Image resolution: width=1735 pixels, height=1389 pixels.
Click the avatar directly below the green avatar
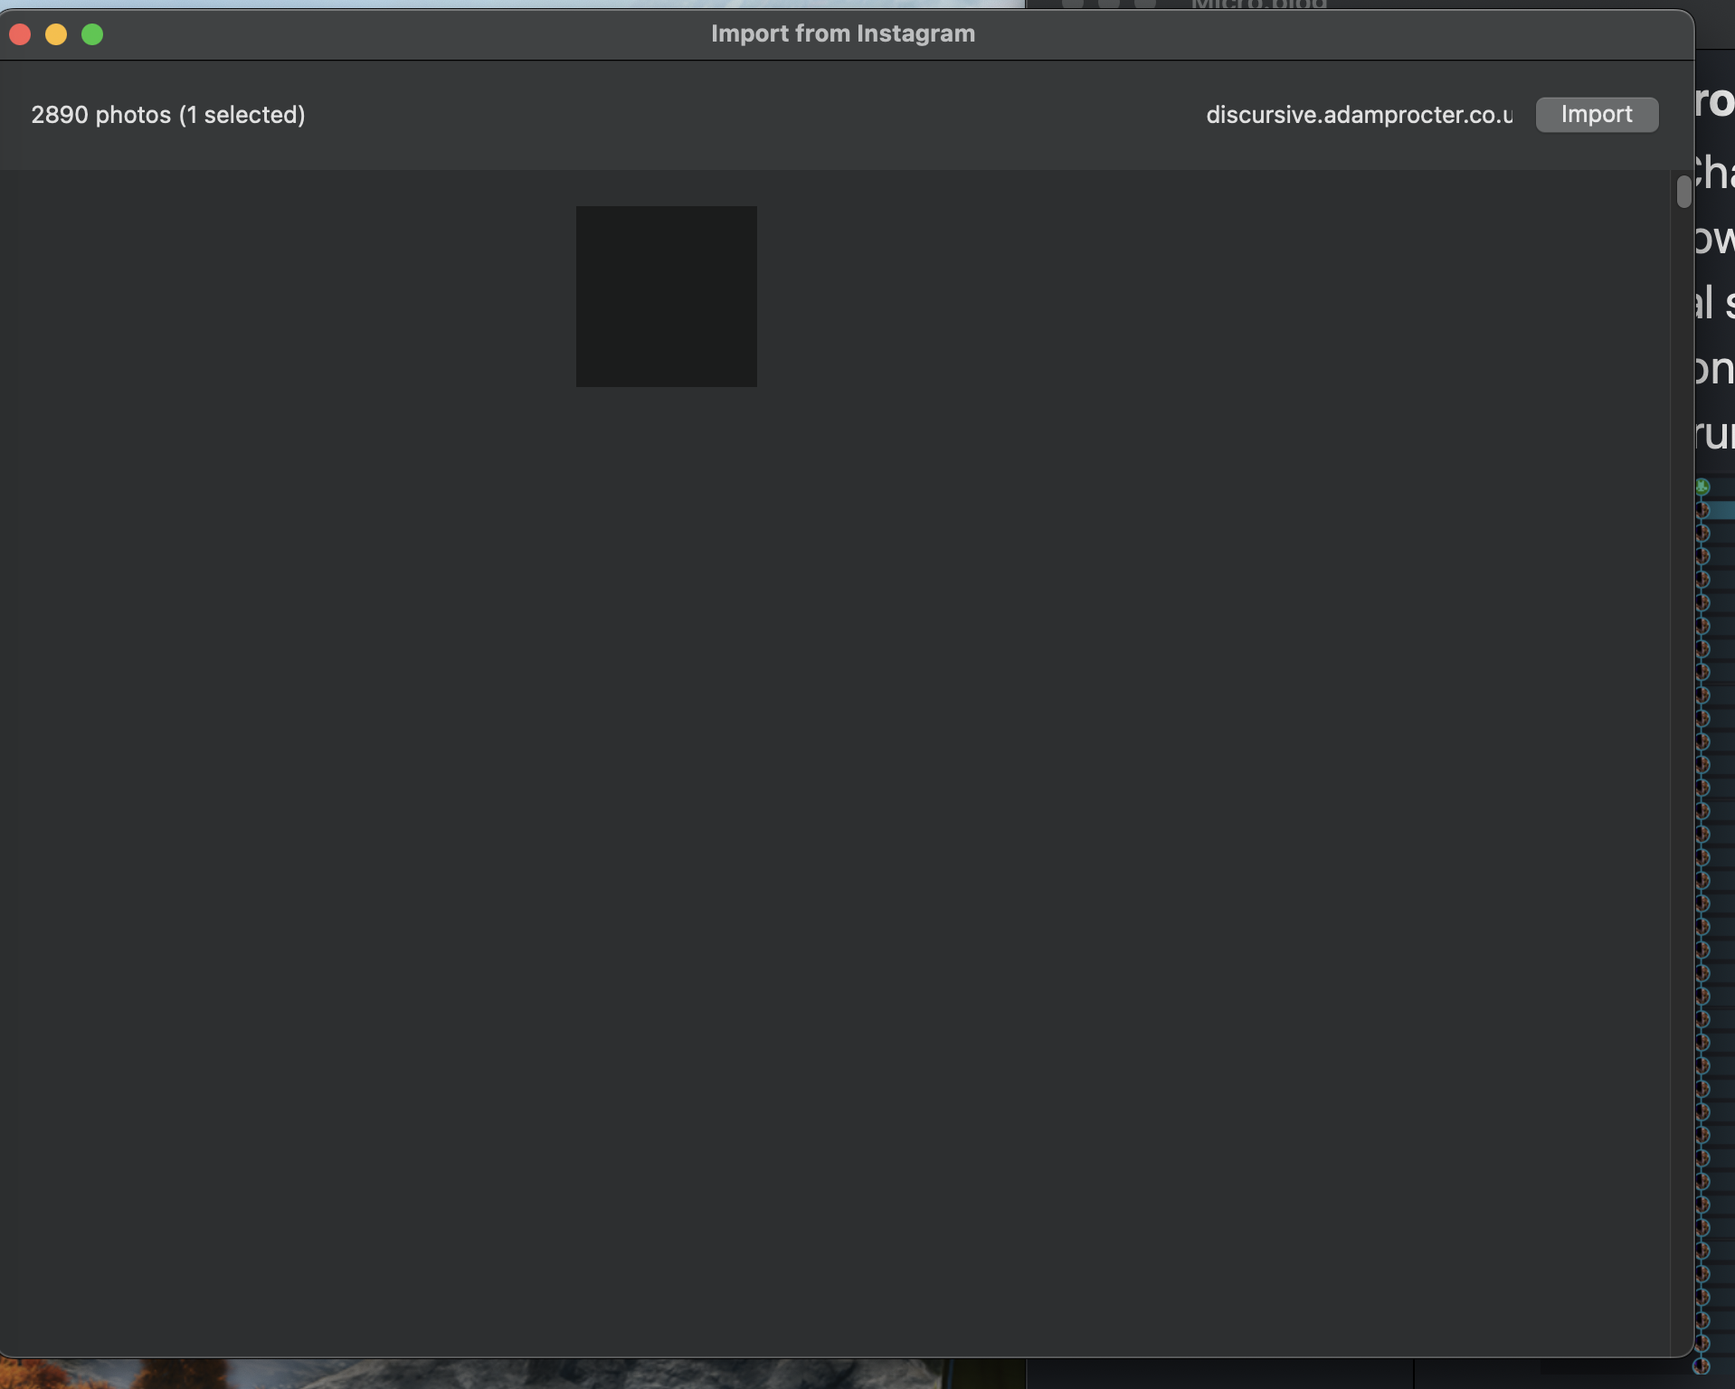click(1702, 510)
